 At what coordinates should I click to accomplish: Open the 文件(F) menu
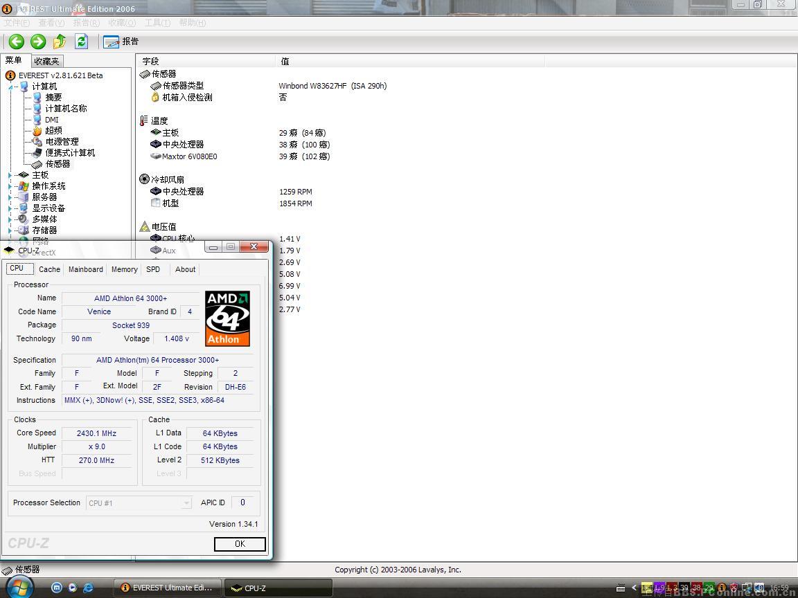click(x=17, y=23)
